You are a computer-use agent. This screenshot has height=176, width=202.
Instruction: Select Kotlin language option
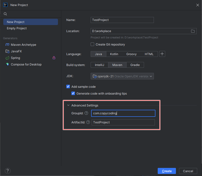[x=114, y=54]
